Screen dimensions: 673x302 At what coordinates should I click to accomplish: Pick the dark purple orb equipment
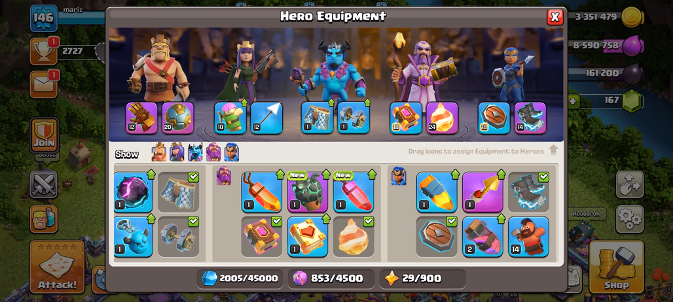134,192
